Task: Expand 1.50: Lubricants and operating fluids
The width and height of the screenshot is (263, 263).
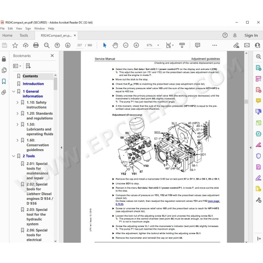Action: (x=17, y=124)
